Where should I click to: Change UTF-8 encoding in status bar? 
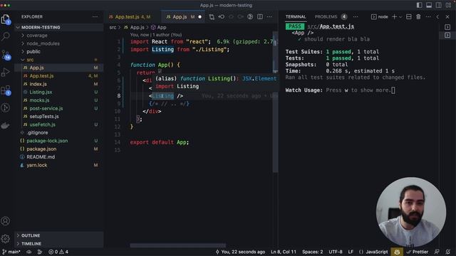click(x=336, y=252)
